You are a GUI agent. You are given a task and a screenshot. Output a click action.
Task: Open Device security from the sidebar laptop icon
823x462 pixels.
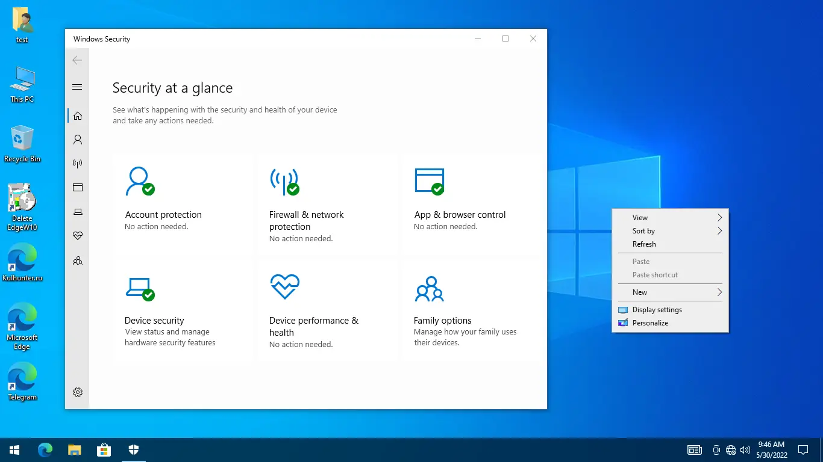click(x=78, y=211)
